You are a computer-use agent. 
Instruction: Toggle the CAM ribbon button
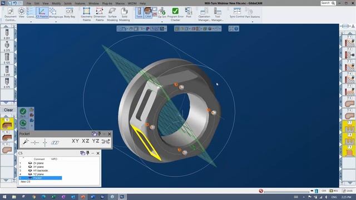(148, 13)
